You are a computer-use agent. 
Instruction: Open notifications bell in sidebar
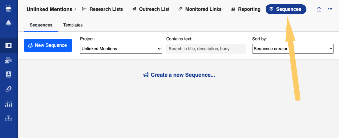[8, 23]
